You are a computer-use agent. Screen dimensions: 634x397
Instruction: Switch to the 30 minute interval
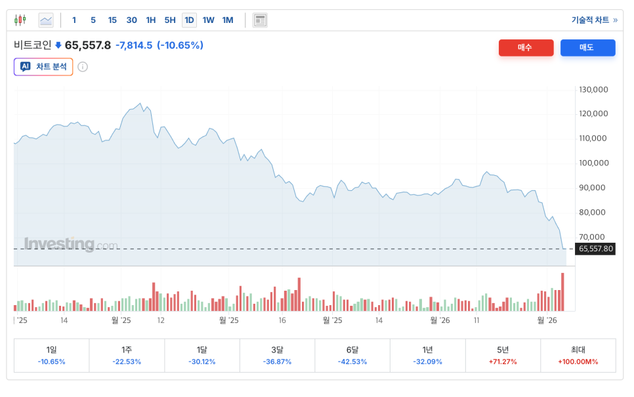[x=131, y=20]
